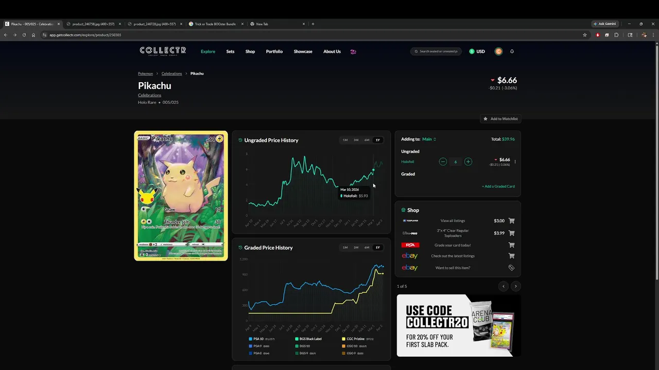Select 1Y range on Ungraded Price History
The image size is (659, 370).
(378, 140)
